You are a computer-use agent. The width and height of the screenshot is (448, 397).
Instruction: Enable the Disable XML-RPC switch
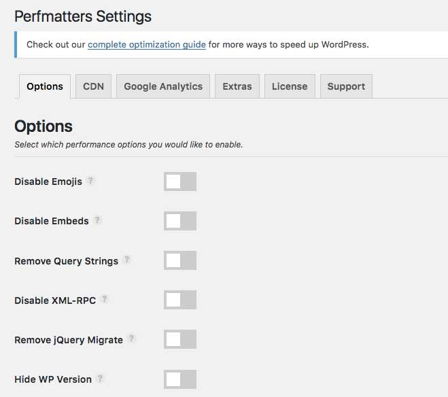(180, 300)
